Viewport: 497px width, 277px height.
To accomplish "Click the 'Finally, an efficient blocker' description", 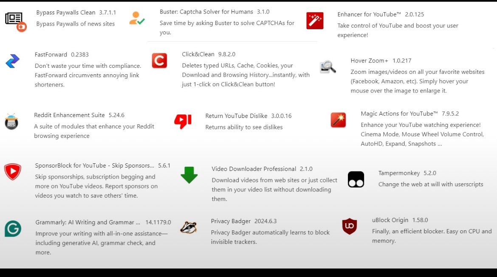I will pyautogui.click(x=432, y=236).
